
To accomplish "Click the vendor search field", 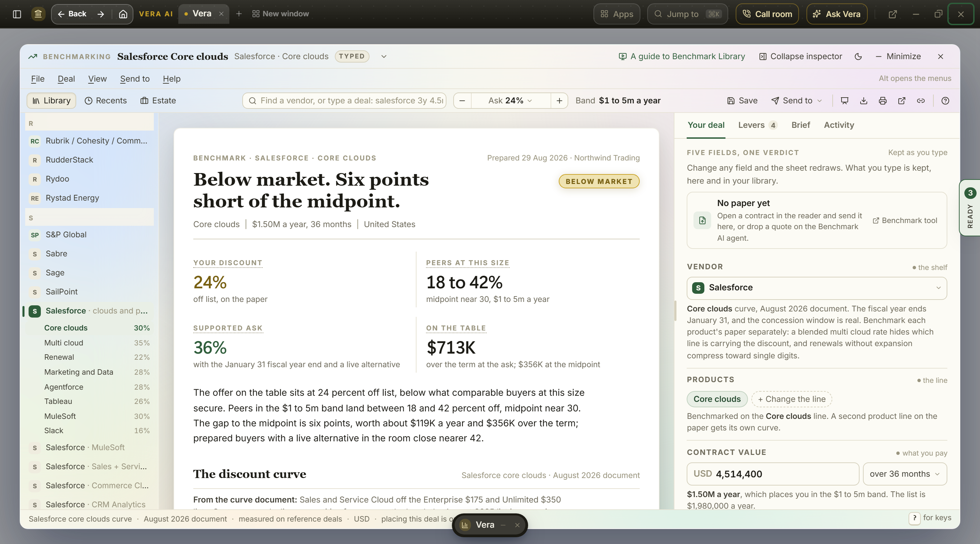I will (344, 100).
